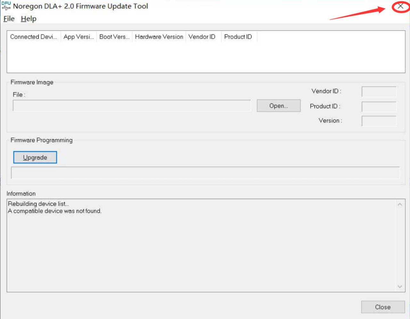Select the Connected Devices column header
This screenshot has height=319, width=410.
point(34,37)
